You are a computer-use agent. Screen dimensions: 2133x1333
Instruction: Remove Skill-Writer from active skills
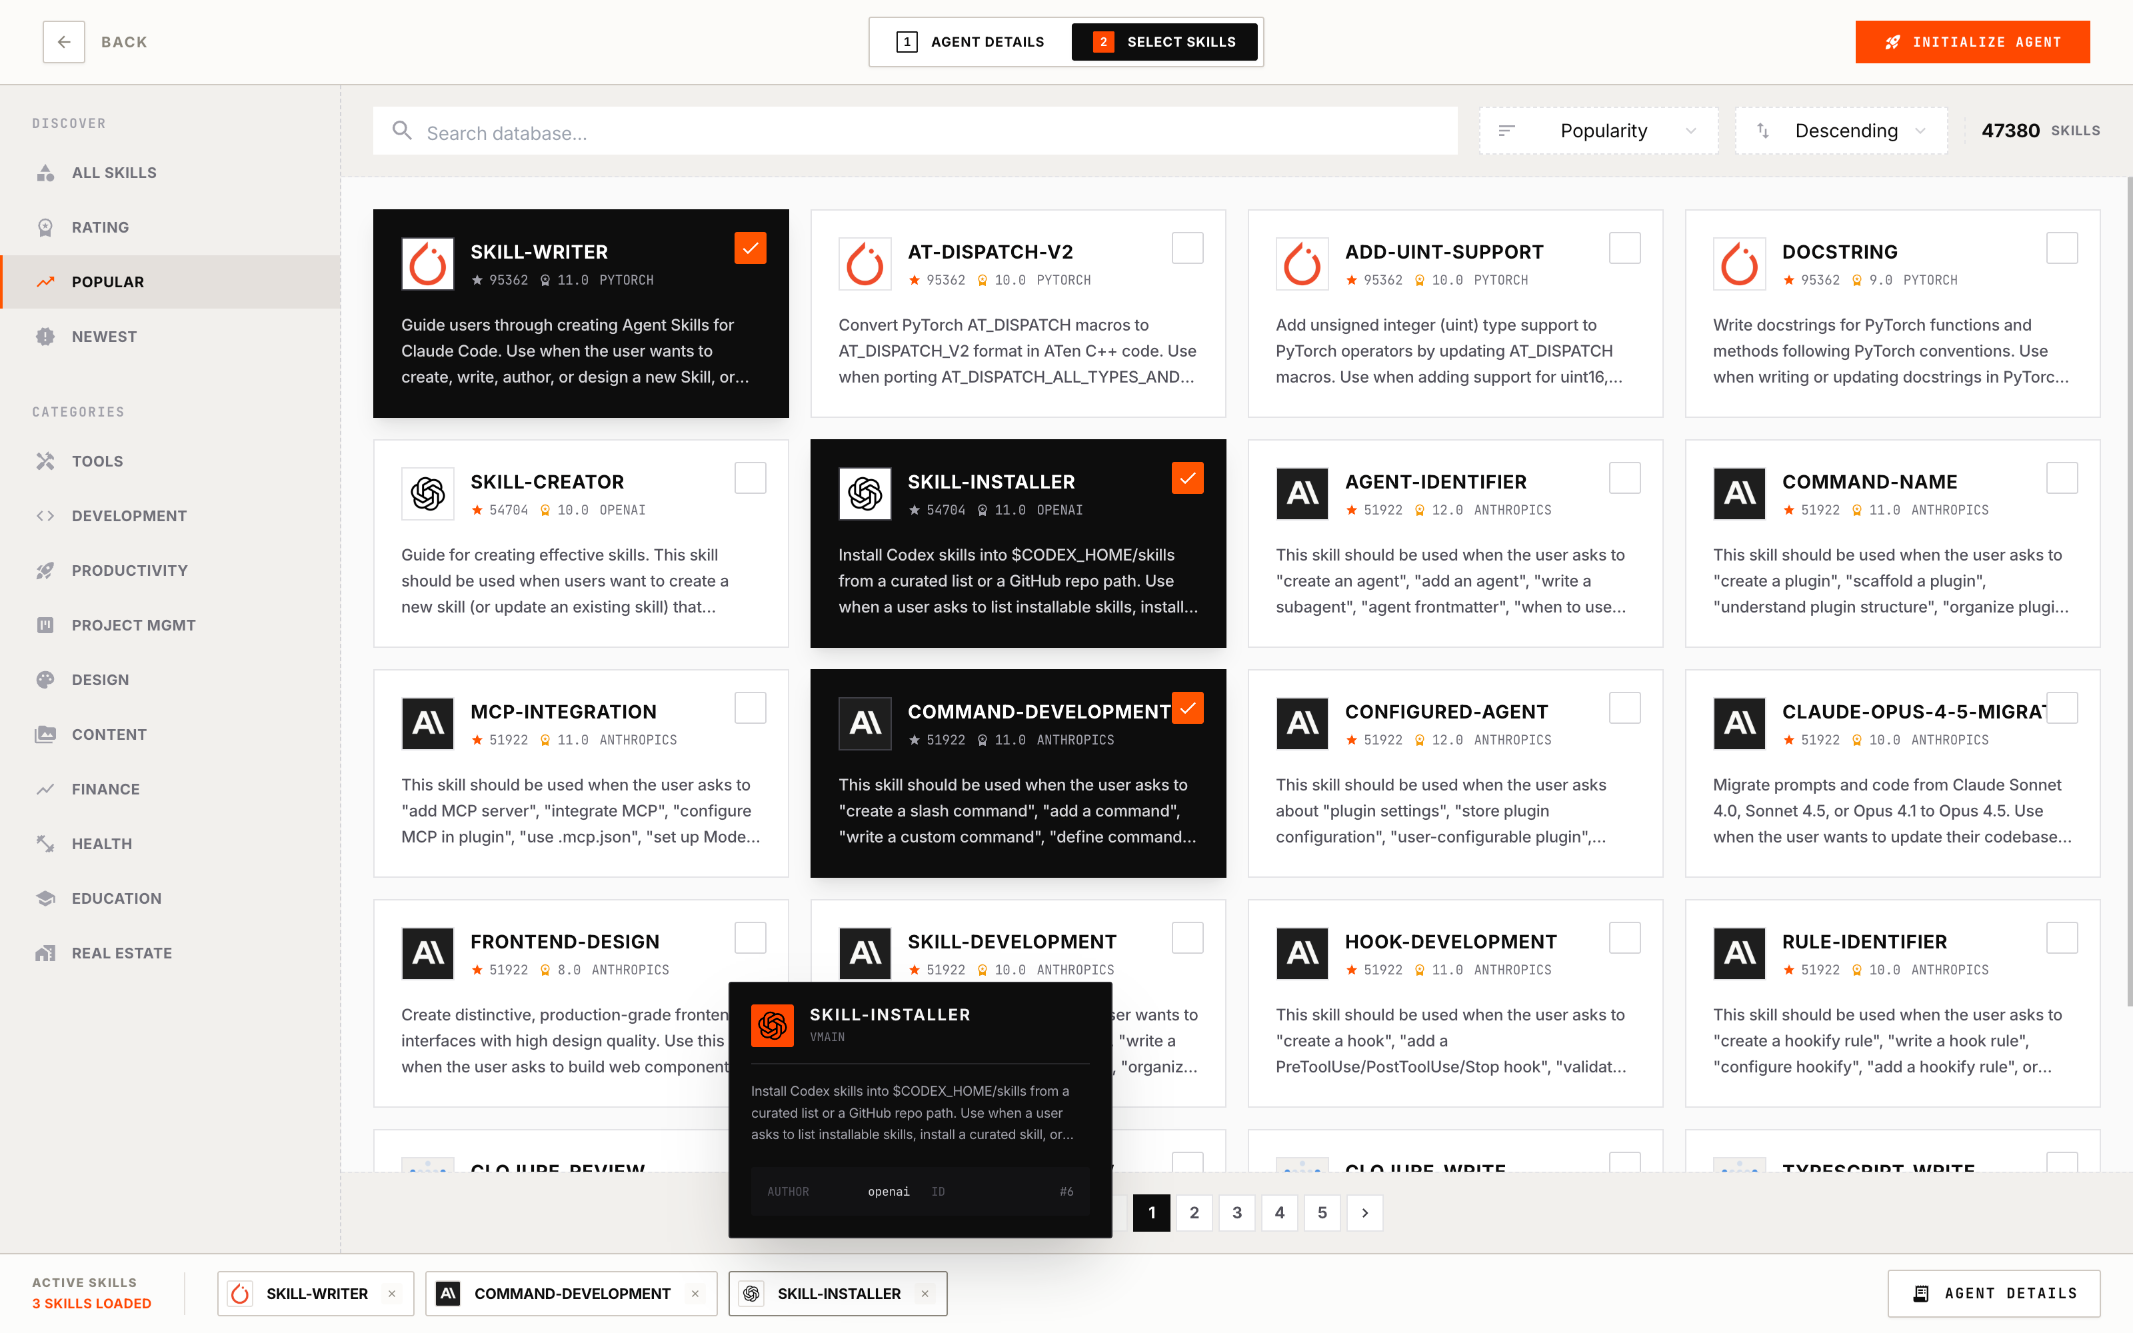[x=392, y=1293]
